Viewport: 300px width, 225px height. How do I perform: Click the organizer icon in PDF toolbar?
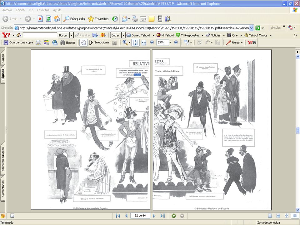tap(47, 42)
